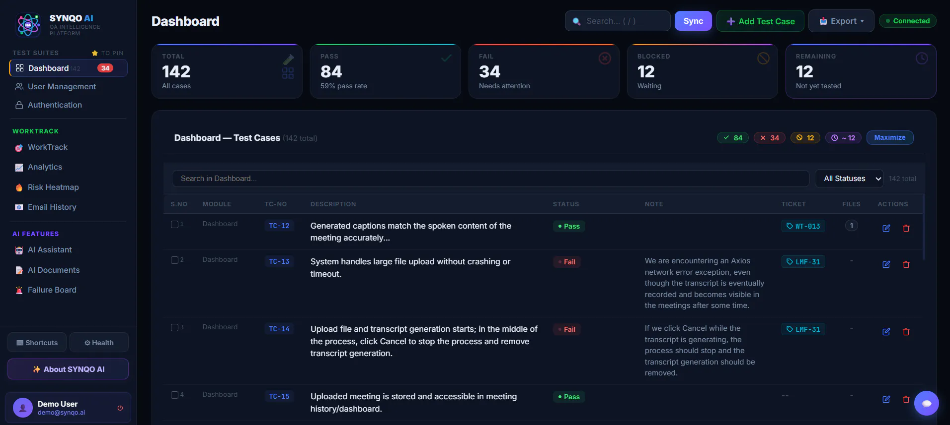Click the global Search field

(618, 21)
